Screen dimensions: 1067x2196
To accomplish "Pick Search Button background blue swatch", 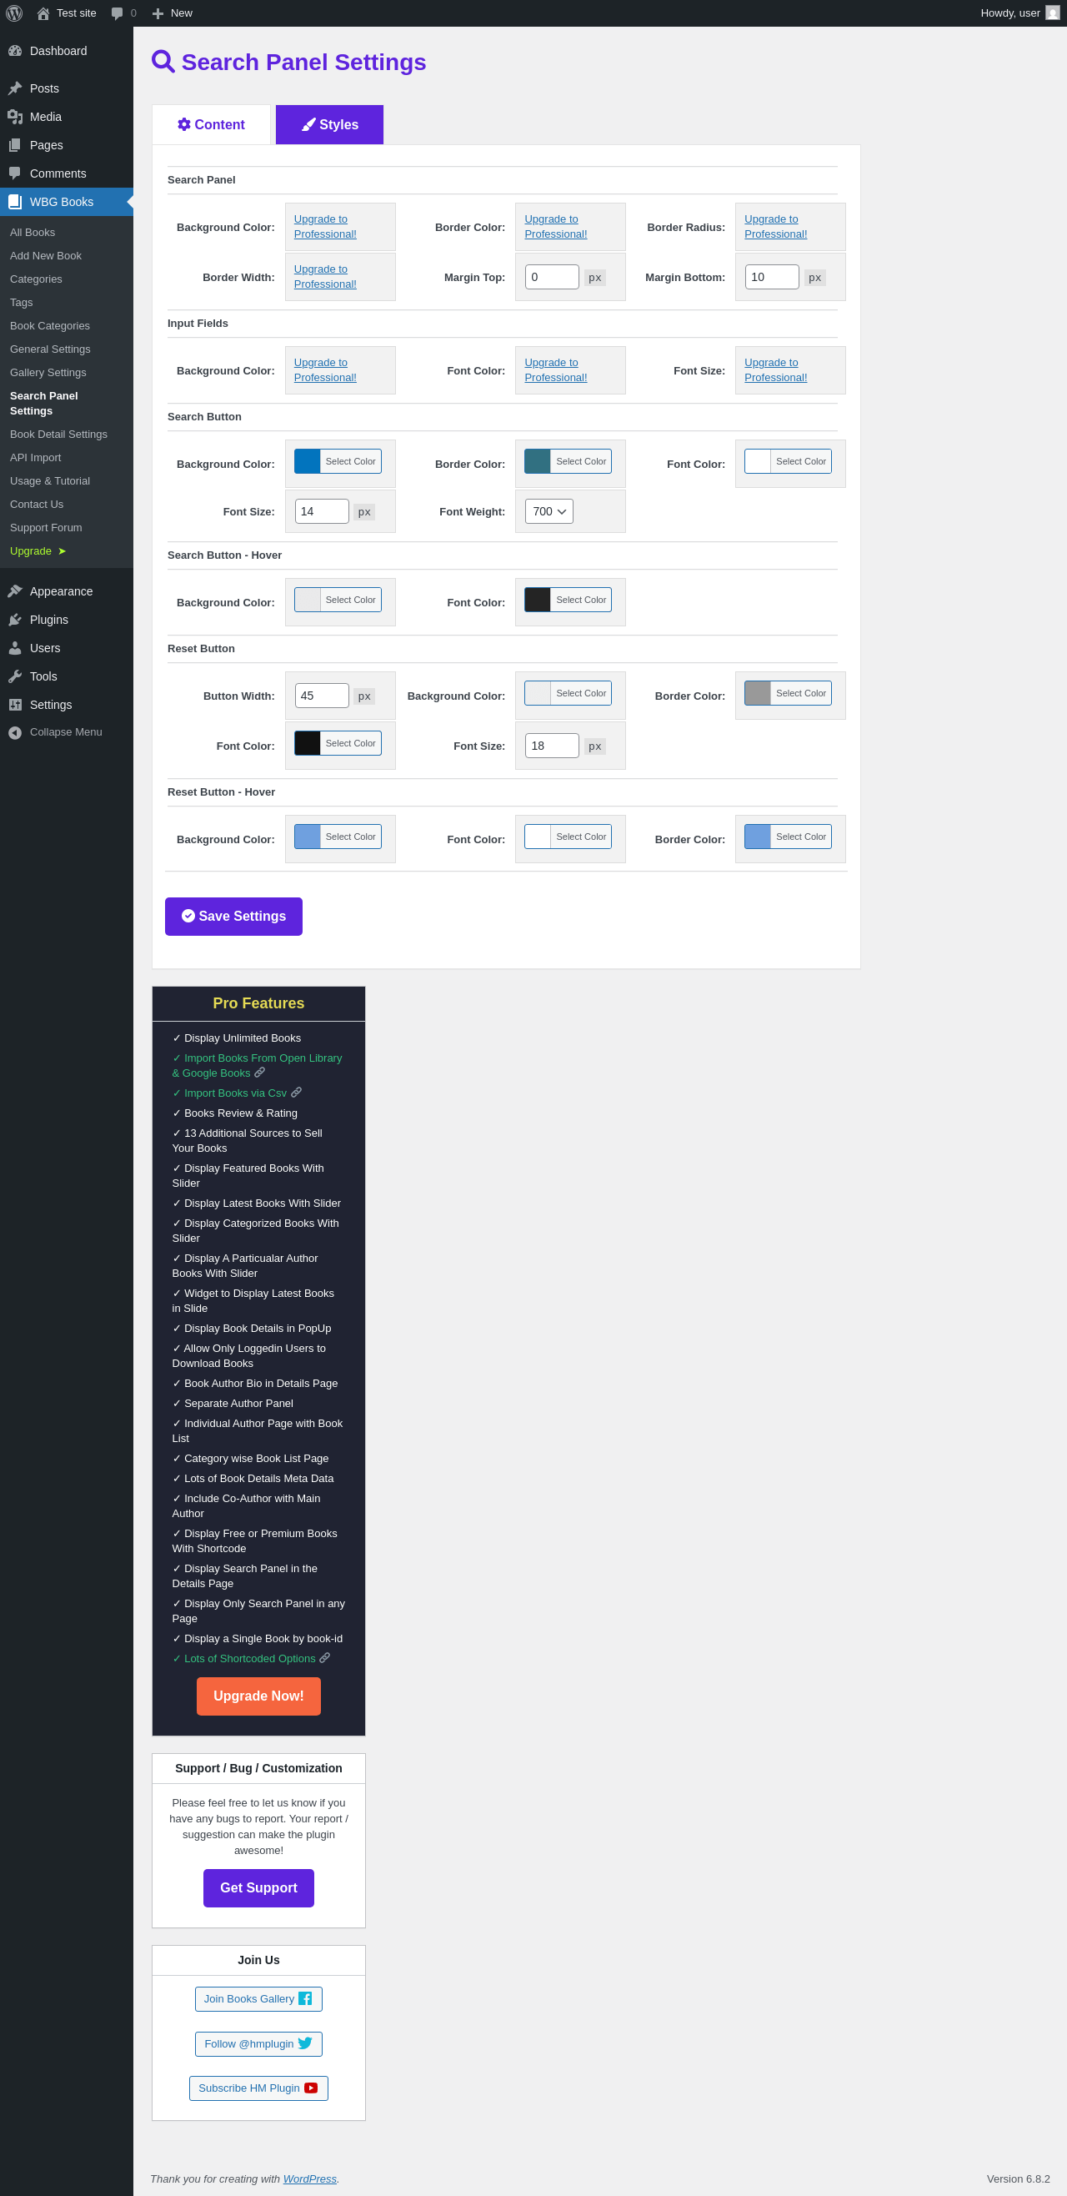I will pos(308,461).
